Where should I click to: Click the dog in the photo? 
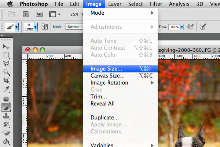point(191,136)
